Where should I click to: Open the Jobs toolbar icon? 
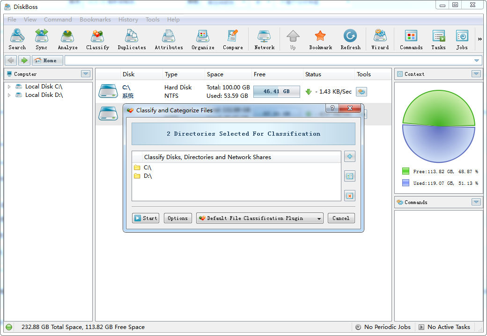(x=462, y=39)
